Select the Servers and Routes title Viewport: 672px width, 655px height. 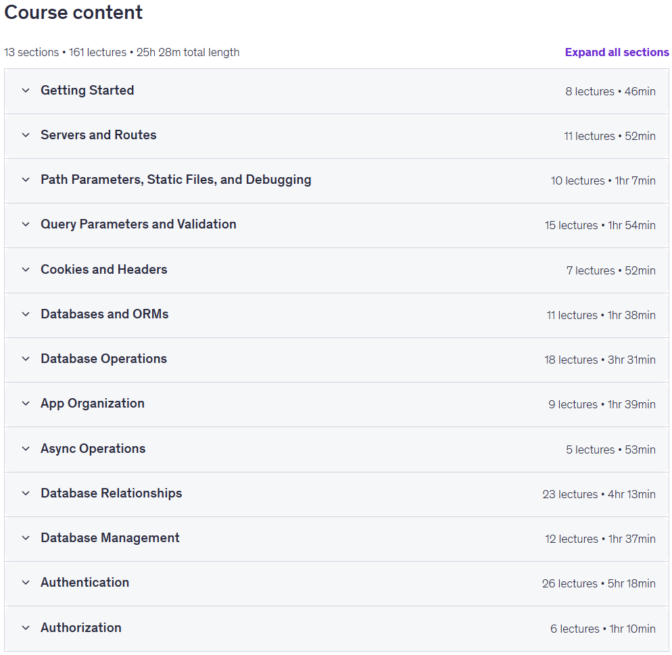coord(99,135)
